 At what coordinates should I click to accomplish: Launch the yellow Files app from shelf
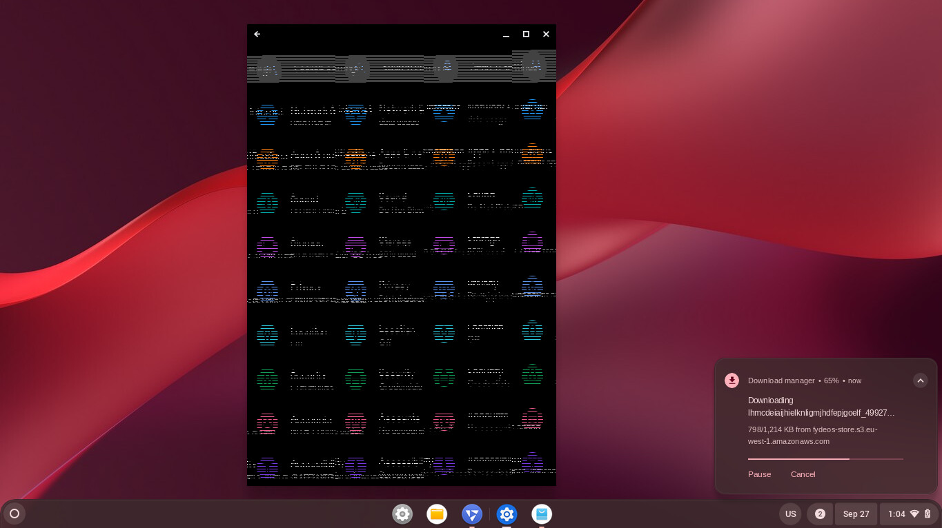[437, 514]
